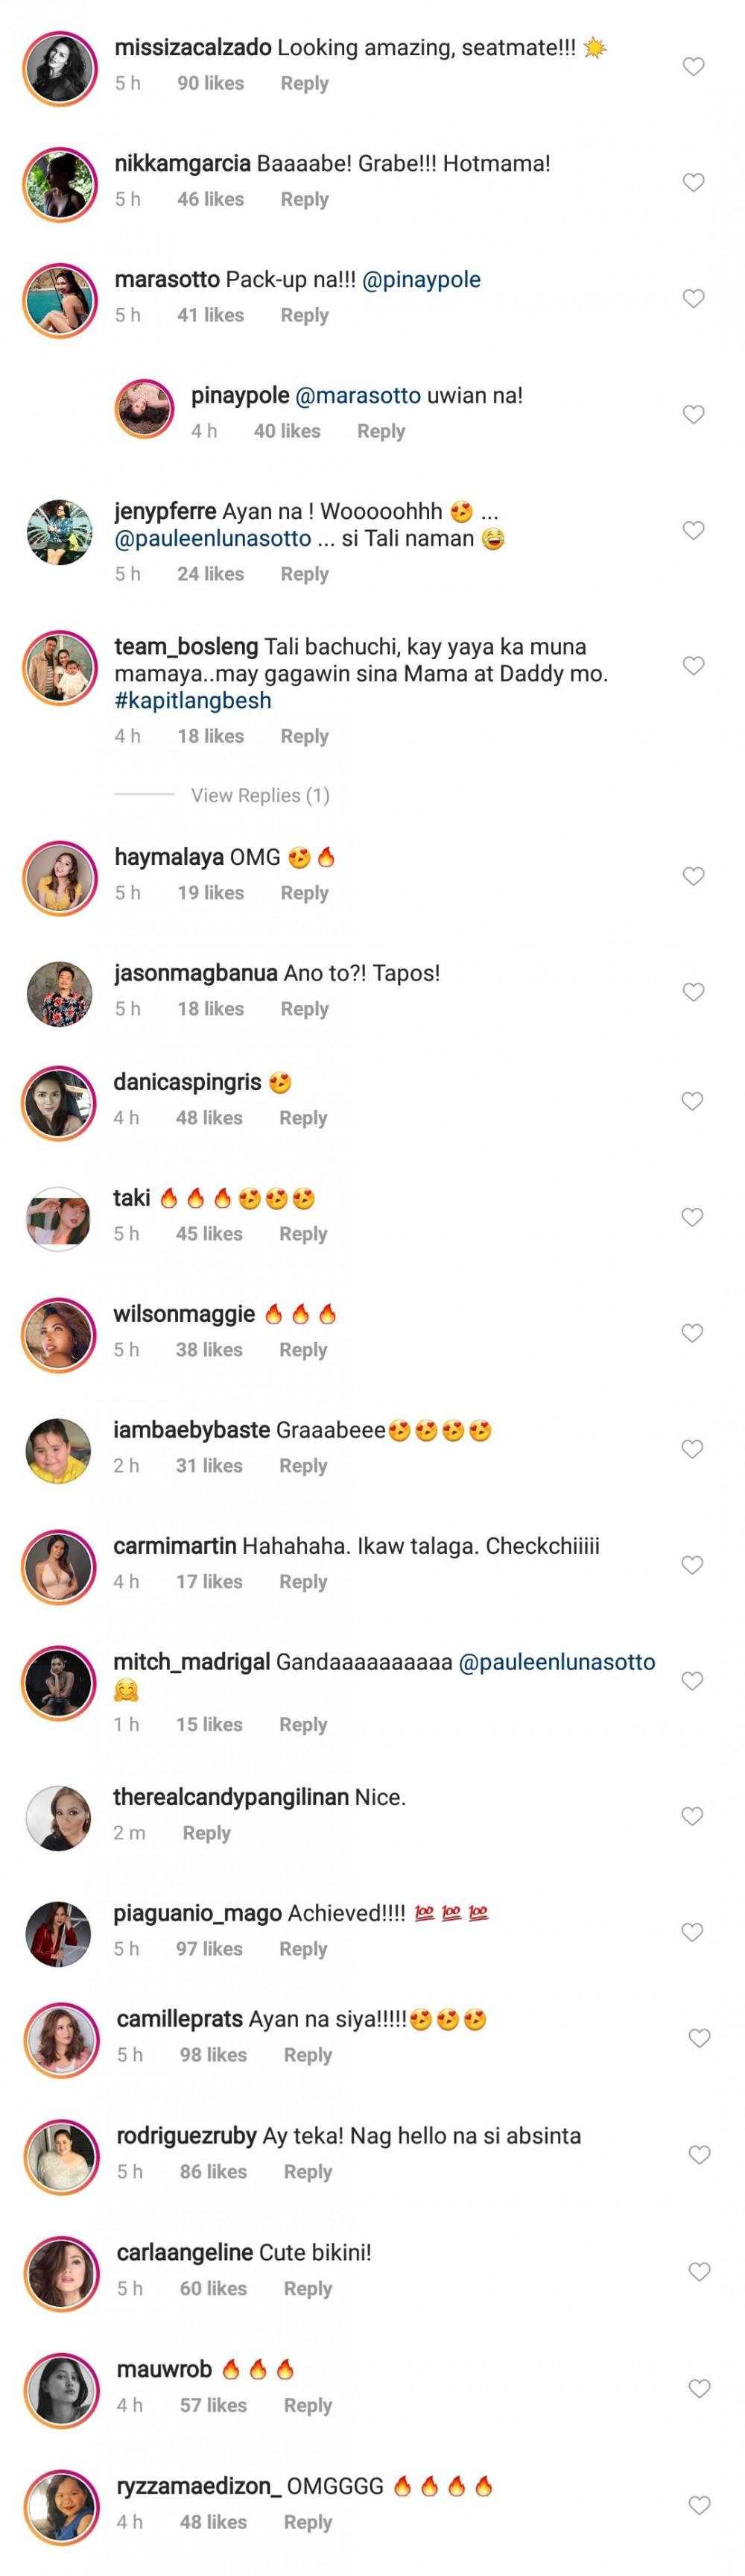Image resolution: width=745 pixels, height=2576 pixels.
Task: Toggle like on carlaangeline's Cute bikini comment
Action: tap(699, 2272)
